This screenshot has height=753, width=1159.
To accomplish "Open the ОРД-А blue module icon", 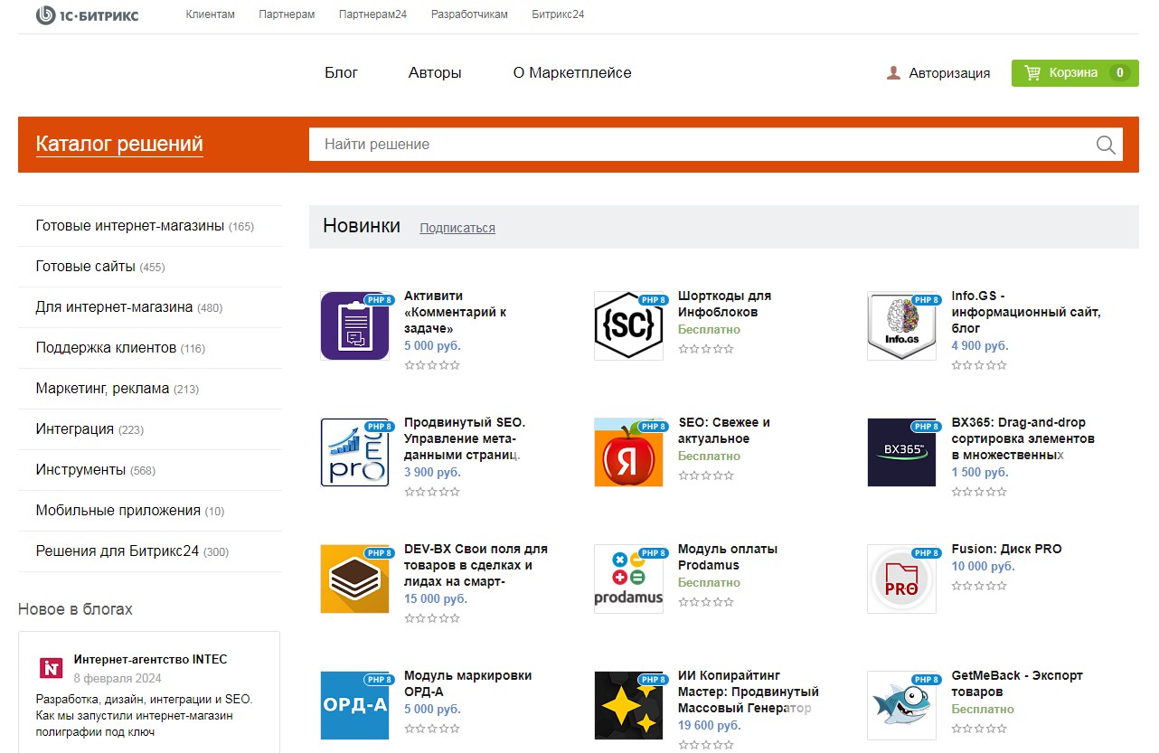I will pos(355,705).
